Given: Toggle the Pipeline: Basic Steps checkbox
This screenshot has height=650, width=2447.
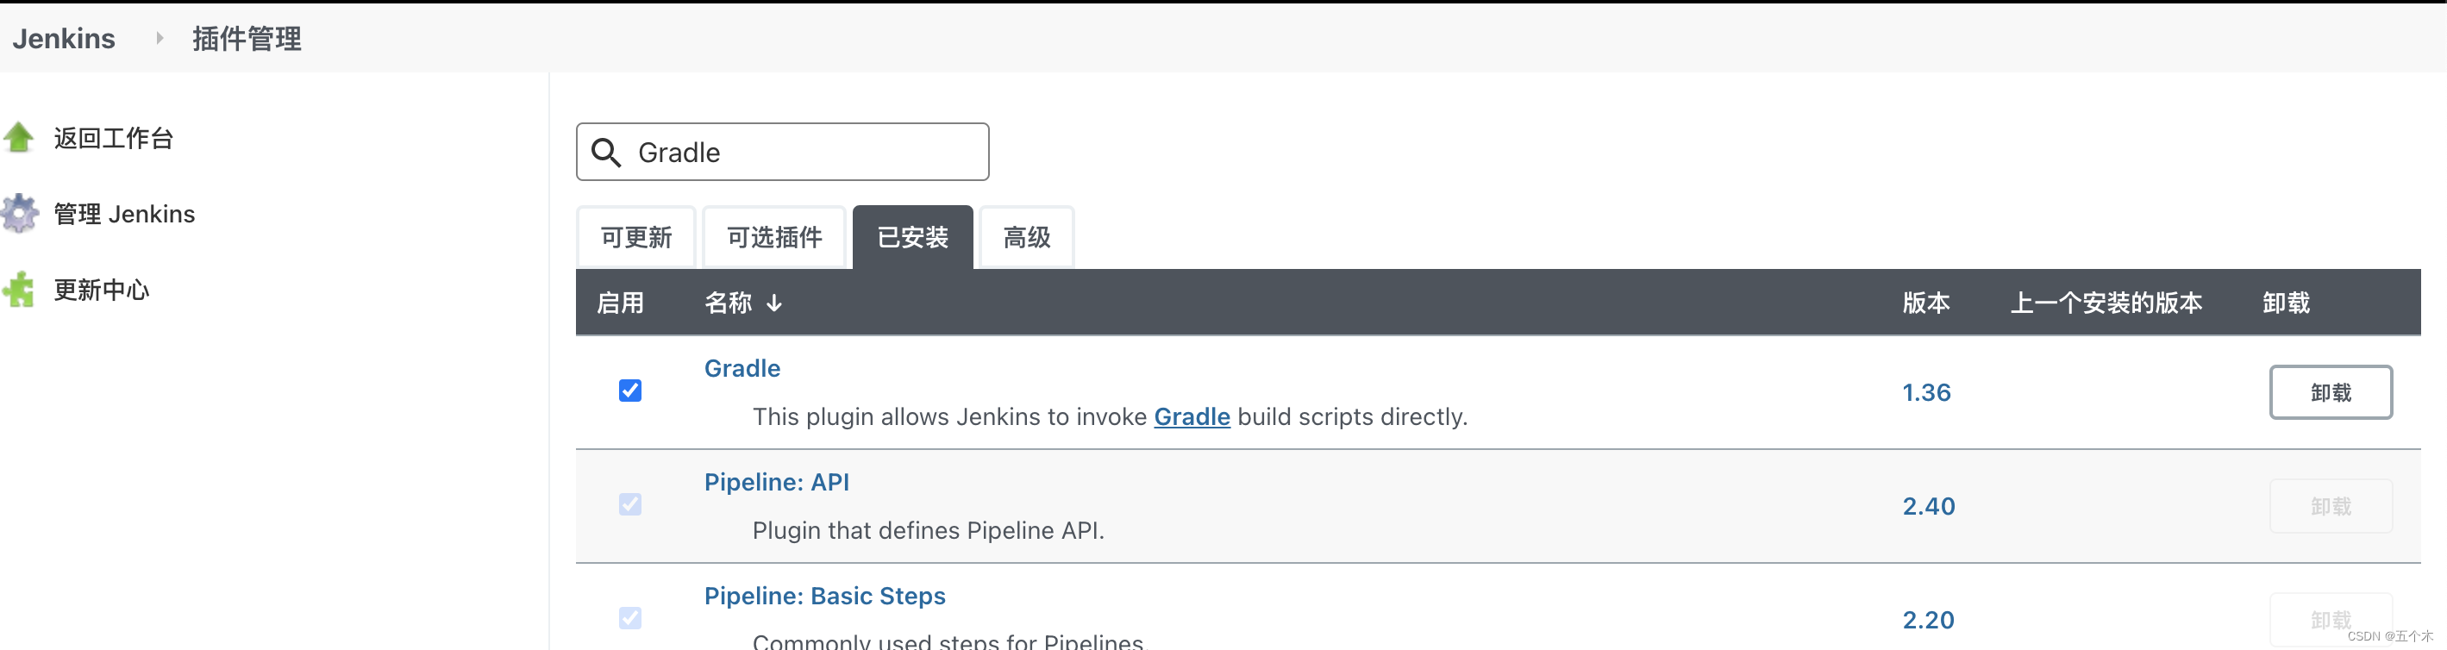Looking at the screenshot, I should (x=629, y=619).
